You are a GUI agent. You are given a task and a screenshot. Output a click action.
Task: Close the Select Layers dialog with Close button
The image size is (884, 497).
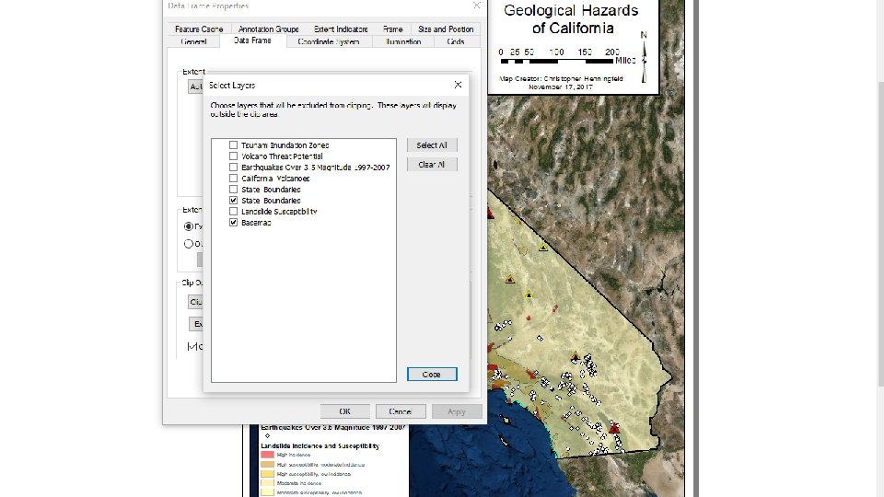pyautogui.click(x=432, y=375)
